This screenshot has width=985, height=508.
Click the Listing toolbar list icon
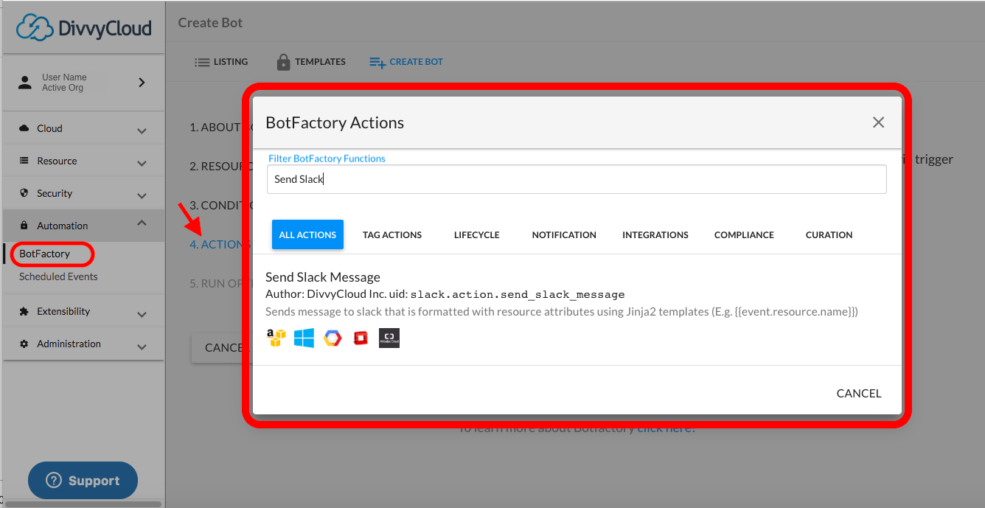point(202,63)
